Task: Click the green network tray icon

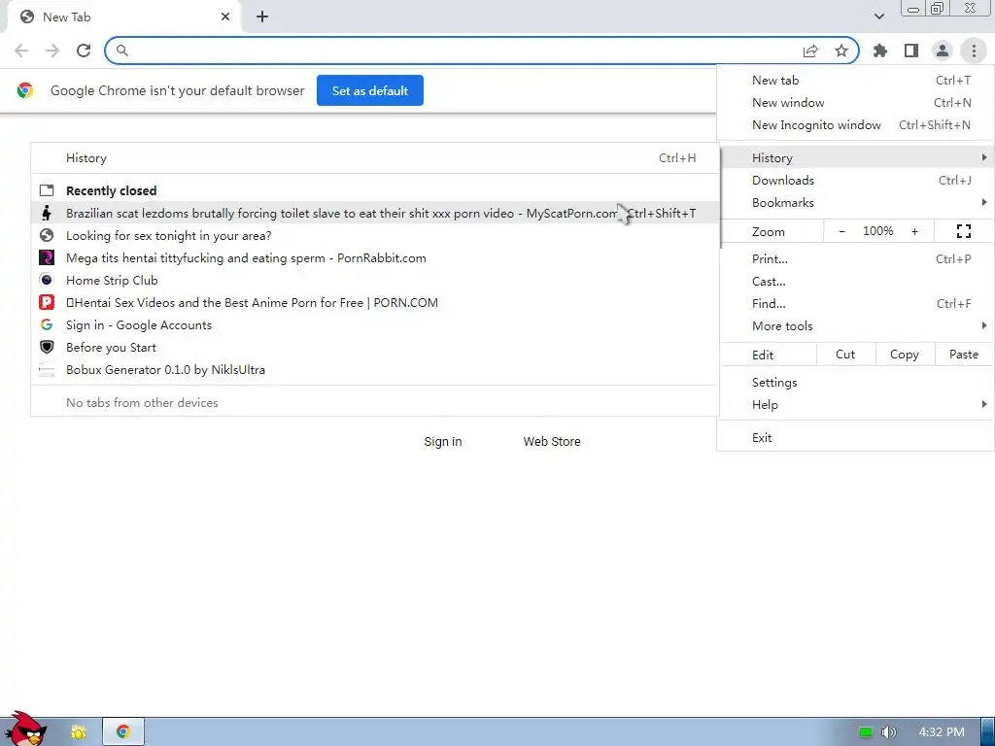Action: click(x=866, y=732)
